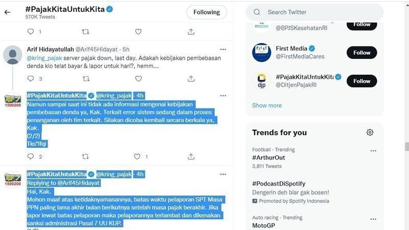
Task: Reply to Arif Hidayatullah's tweet
Action: pos(31,79)
